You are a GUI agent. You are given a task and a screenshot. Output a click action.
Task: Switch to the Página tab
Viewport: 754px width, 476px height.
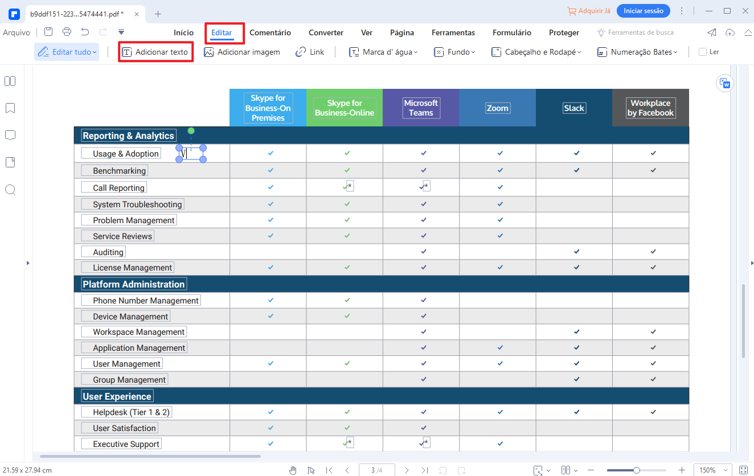[402, 32]
